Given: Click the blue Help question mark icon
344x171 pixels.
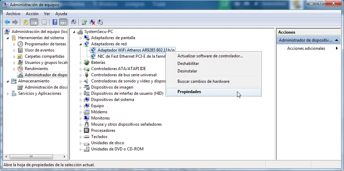Looking at the screenshot, I should coord(55,22).
